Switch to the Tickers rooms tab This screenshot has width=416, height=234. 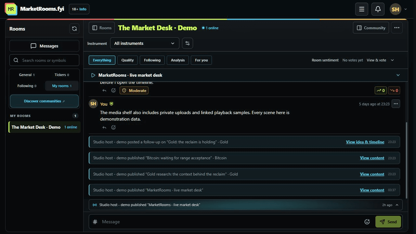tap(62, 75)
